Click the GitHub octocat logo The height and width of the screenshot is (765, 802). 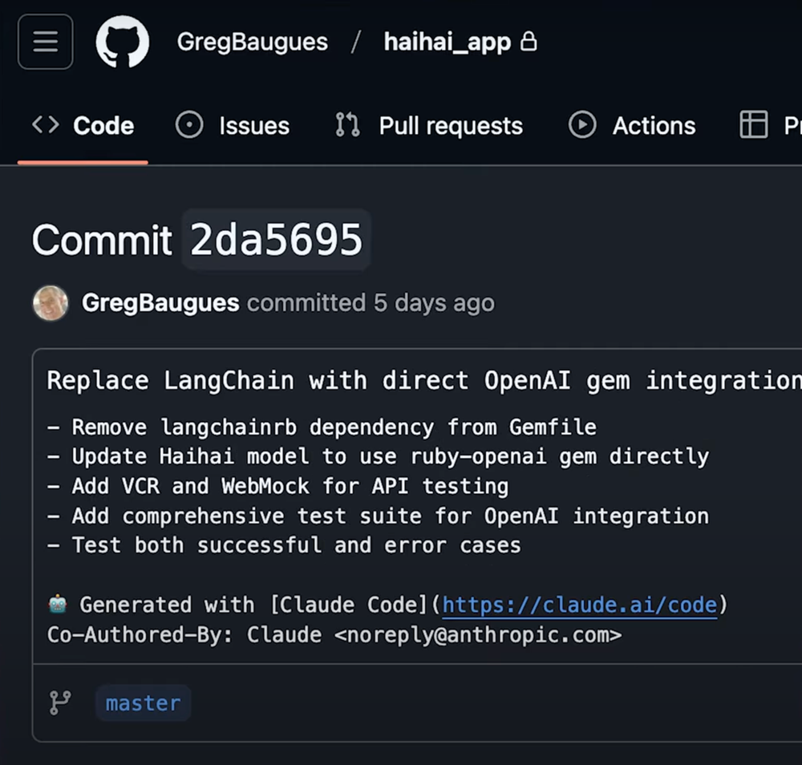coord(122,42)
